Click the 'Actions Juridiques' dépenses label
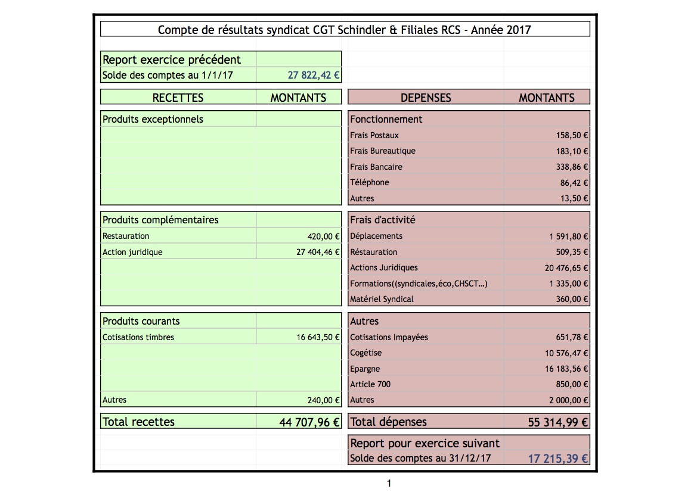This screenshot has width=697, height=492. point(383,268)
